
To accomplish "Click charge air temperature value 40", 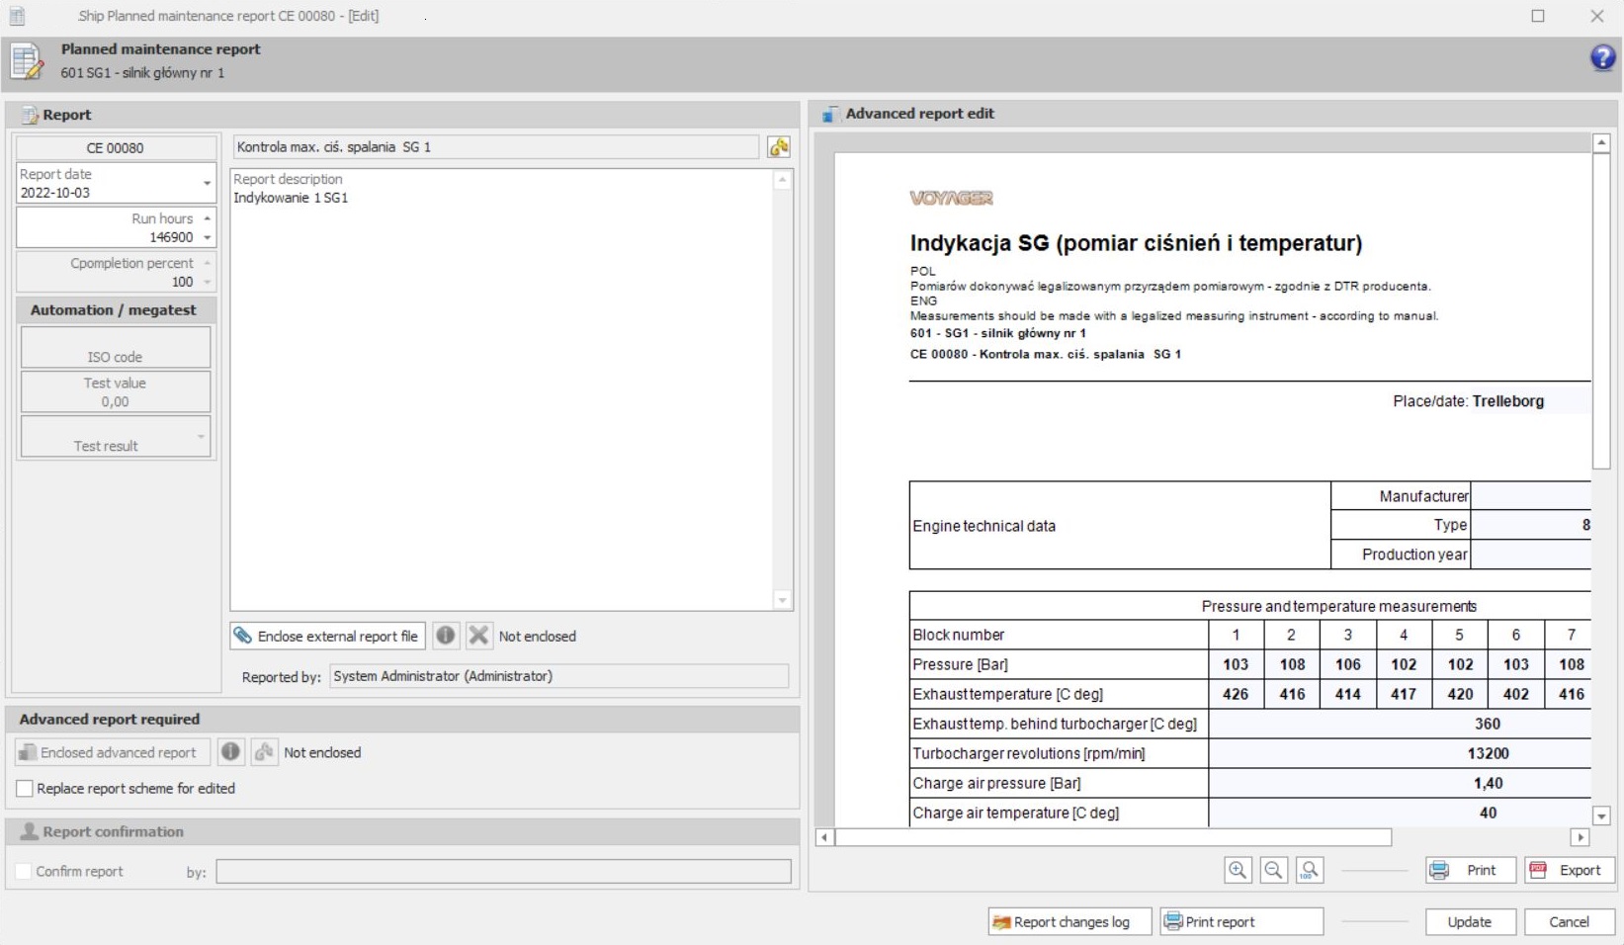I will [1488, 813].
